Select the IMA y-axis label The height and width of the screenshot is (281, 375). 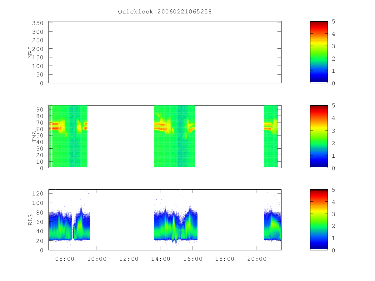point(34,136)
